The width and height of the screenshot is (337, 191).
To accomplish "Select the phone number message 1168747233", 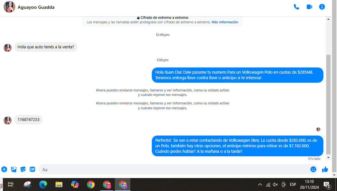I will click(x=28, y=120).
